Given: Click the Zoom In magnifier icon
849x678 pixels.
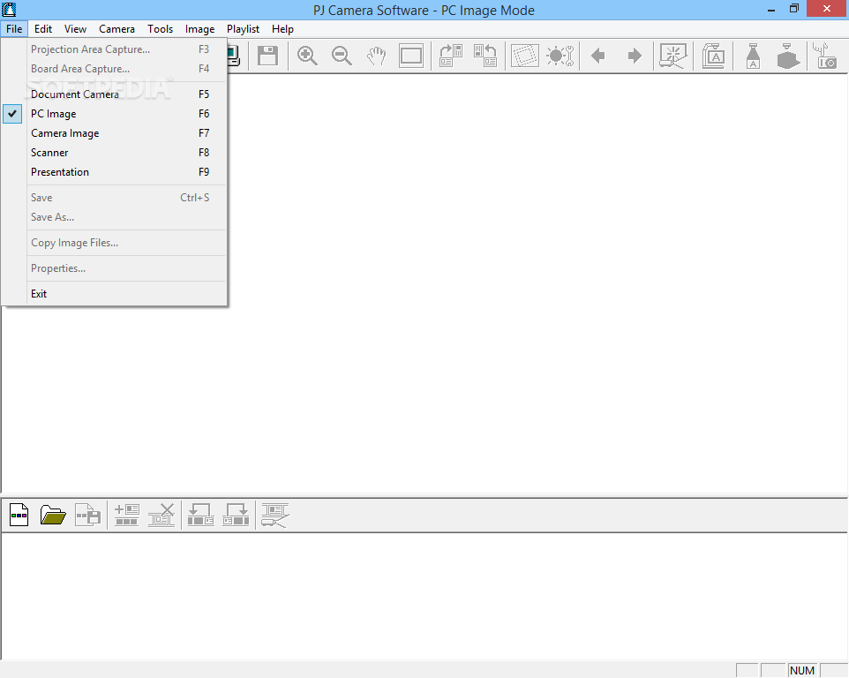Looking at the screenshot, I should point(307,56).
